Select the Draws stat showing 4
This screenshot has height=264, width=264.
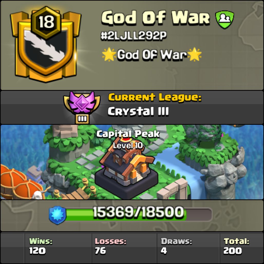[176, 246]
